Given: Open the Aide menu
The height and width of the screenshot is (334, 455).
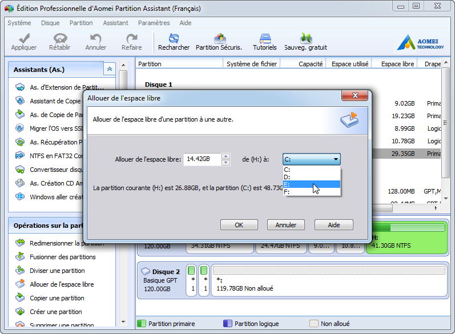Looking at the screenshot, I should (186, 23).
